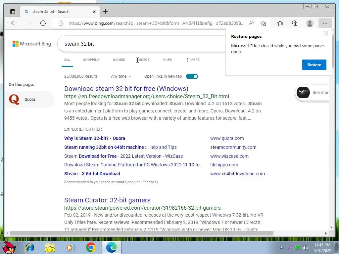Click the www.quora.com domain link
The height and width of the screenshot is (254, 339).
point(227,138)
